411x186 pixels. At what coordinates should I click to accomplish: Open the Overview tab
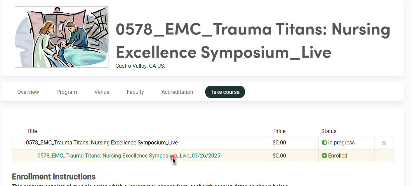(x=28, y=92)
